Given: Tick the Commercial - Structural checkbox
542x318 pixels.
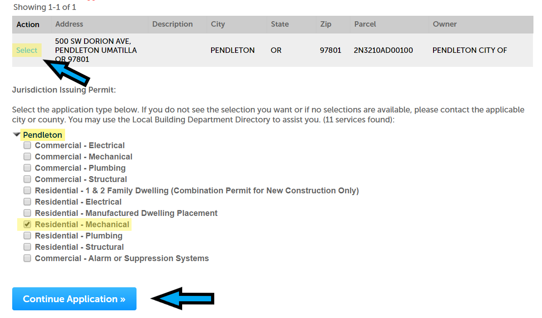Looking at the screenshot, I should pyautogui.click(x=28, y=179).
